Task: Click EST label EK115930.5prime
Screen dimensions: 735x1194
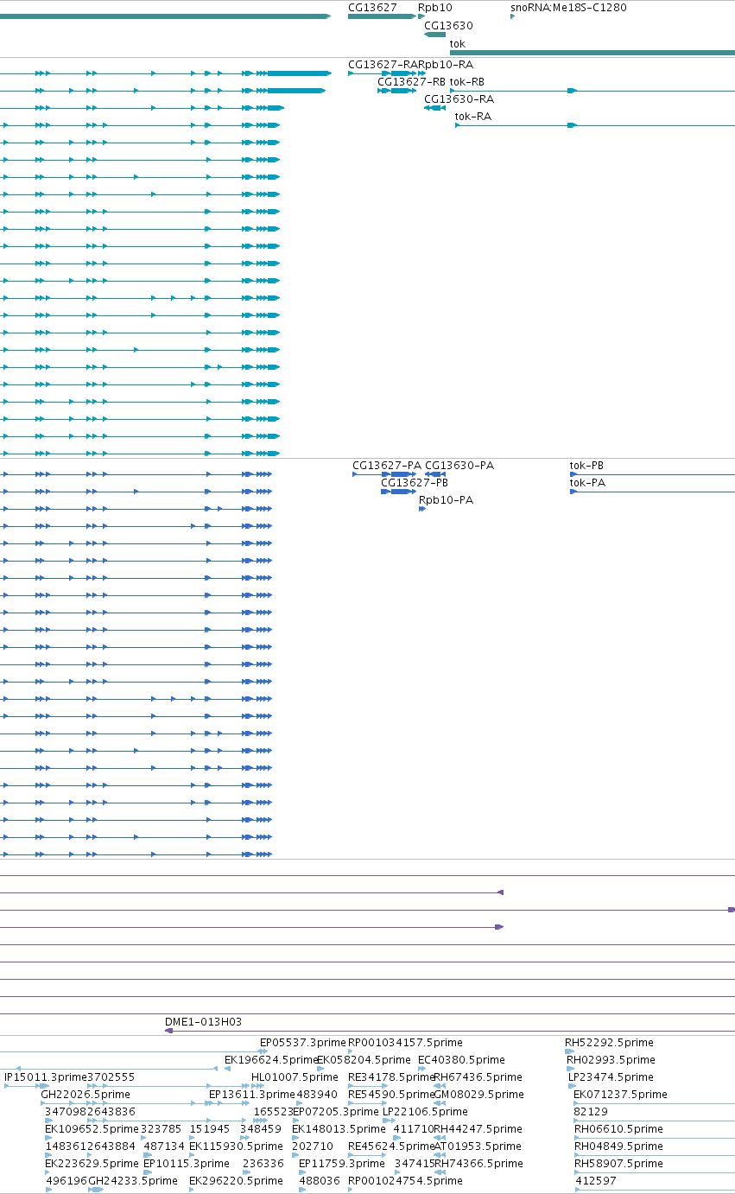Action: [236, 1146]
